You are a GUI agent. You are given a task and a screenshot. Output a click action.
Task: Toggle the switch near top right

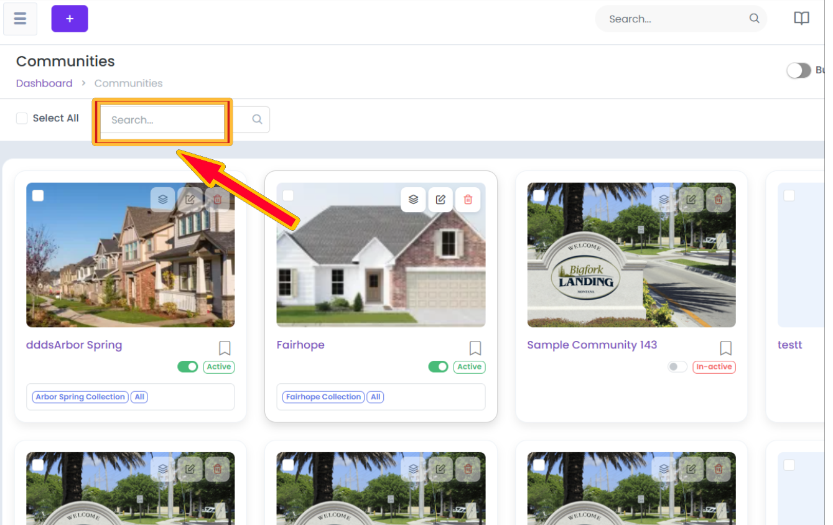pos(799,70)
